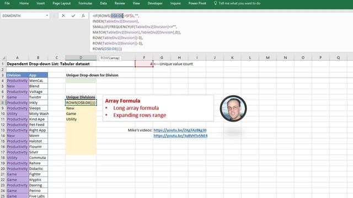Select the App table header cell
This screenshot has height=198, width=353.
pyautogui.click(x=38, y=75)
